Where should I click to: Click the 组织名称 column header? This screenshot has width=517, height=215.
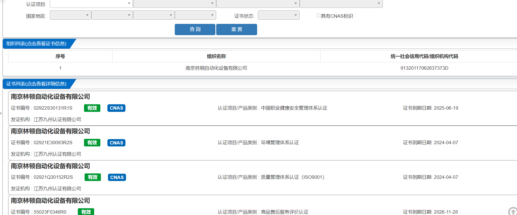[x=216, y=56]
